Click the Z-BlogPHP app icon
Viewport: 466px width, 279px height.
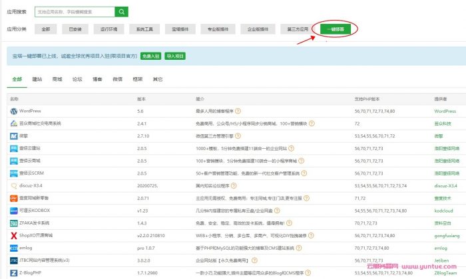click(x=13, y=272)
